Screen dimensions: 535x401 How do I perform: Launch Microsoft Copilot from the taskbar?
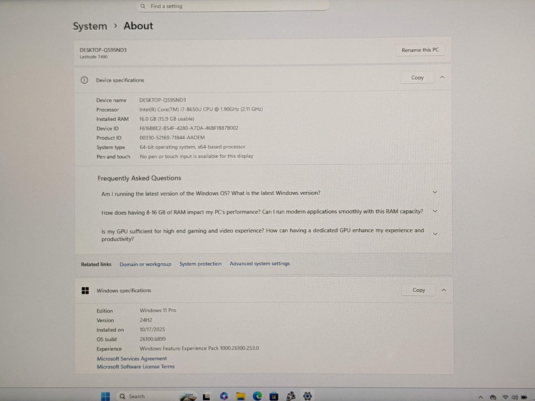tap(224, 396)
